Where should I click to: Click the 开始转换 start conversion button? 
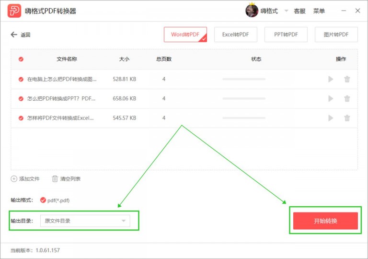tap(325, 221)
